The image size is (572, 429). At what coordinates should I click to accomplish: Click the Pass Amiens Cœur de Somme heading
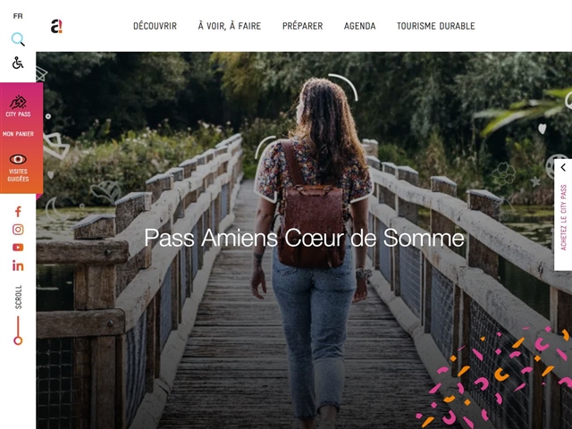[x=304, y=238]
